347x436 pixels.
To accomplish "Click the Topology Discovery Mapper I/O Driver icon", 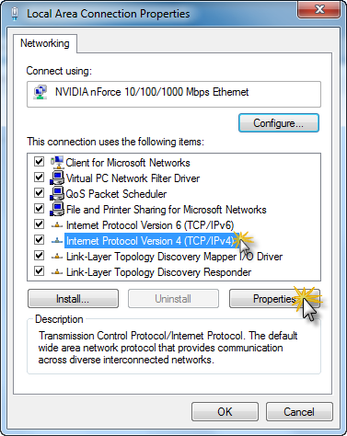I will 57,257.
